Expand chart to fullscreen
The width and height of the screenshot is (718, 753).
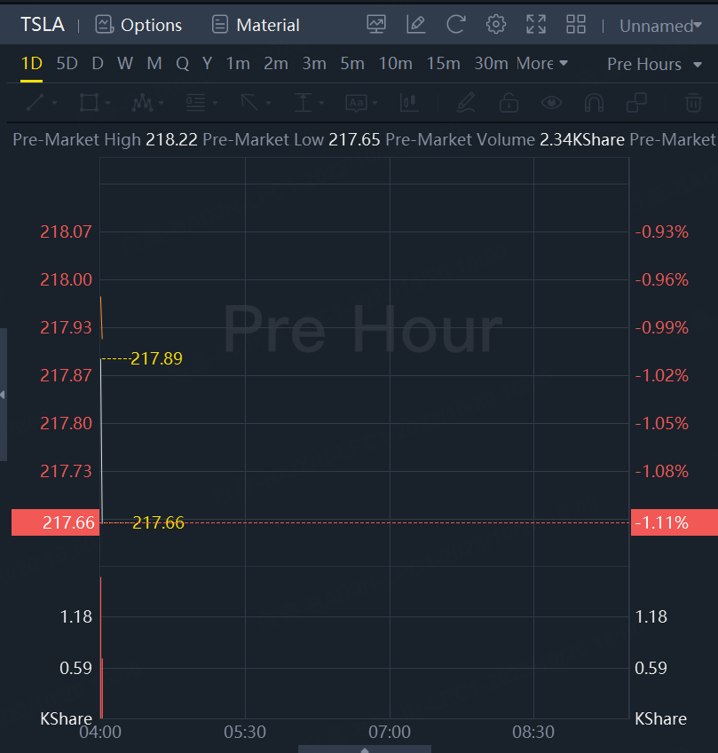click(x=536, y=25)
